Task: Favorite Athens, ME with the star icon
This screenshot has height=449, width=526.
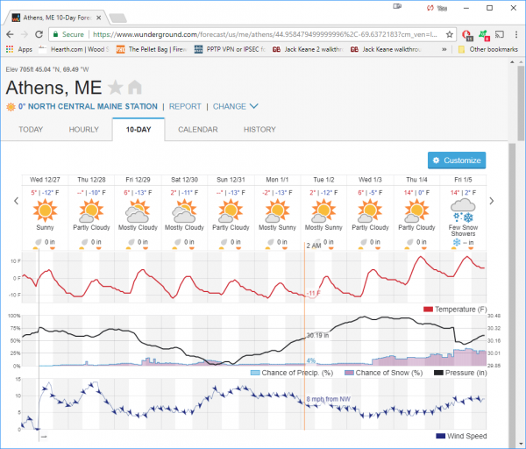Action: 116,88
